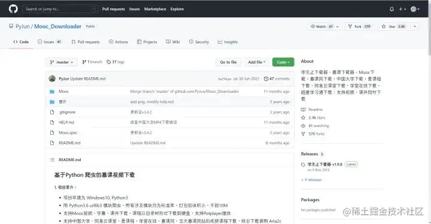
Task: Switch to the Projects tab
Action: (x=147, y=42)
